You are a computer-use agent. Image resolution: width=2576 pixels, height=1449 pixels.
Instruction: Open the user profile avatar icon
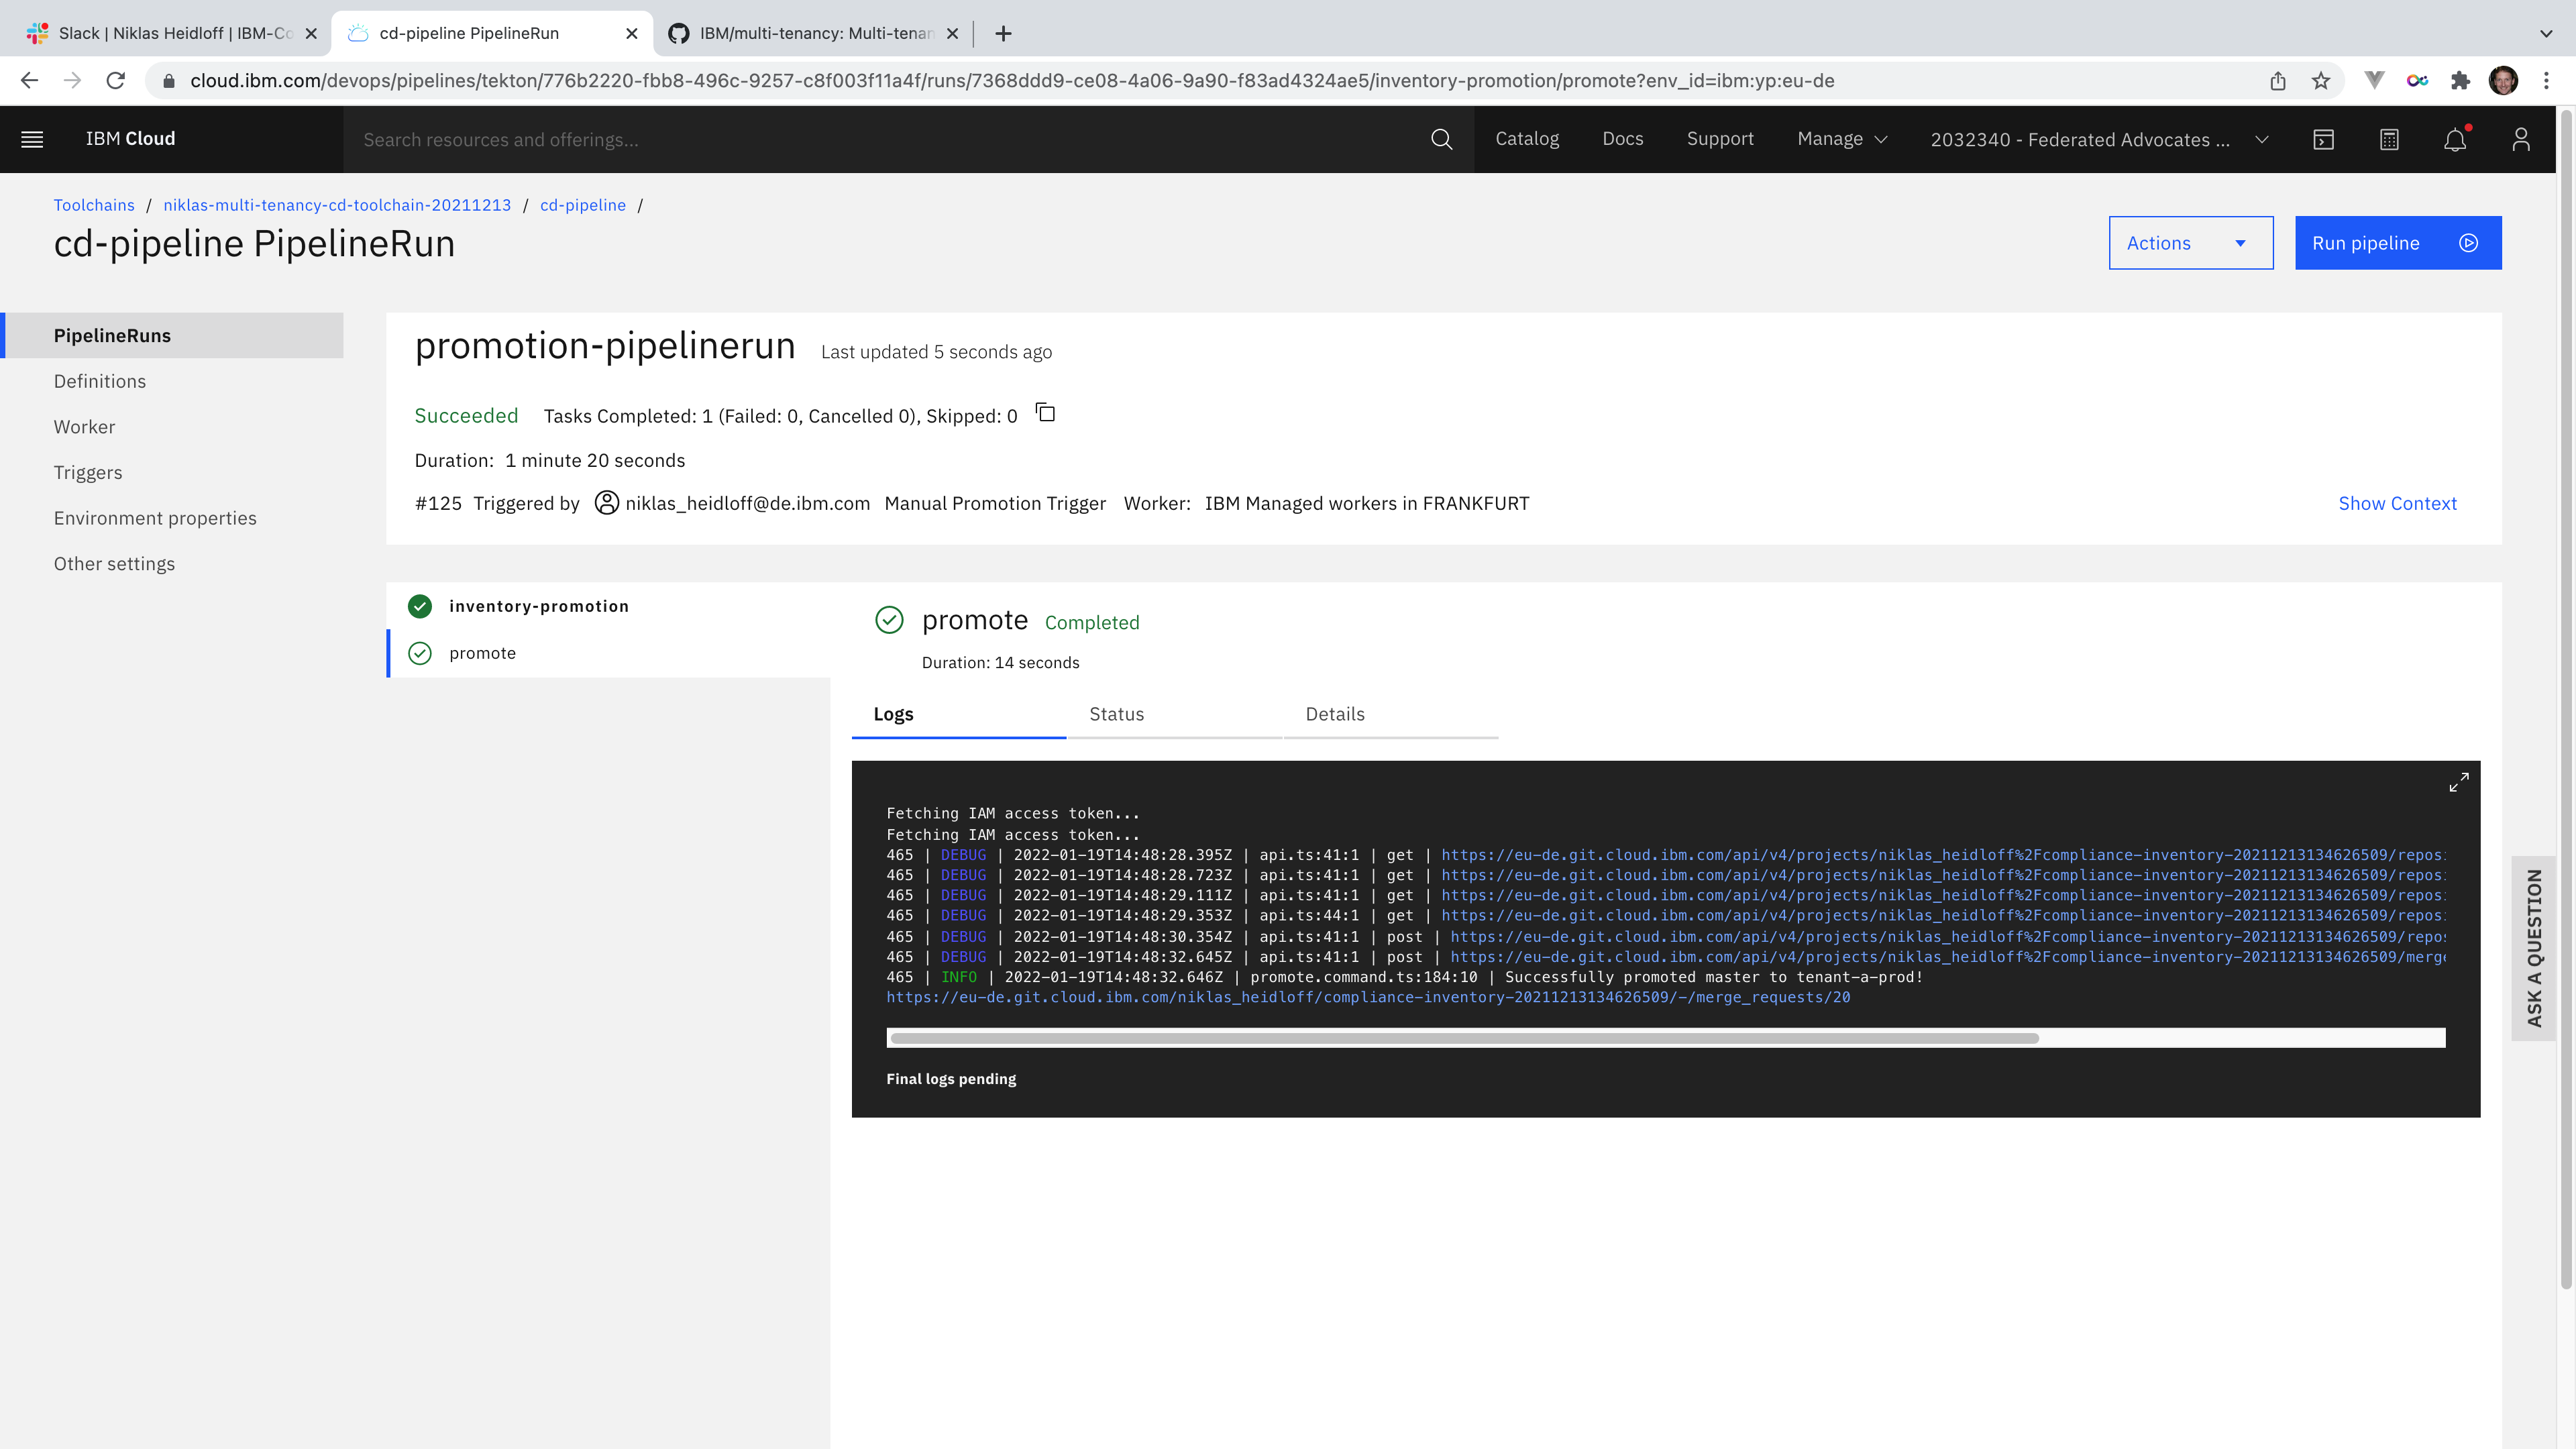[2520, 139]
